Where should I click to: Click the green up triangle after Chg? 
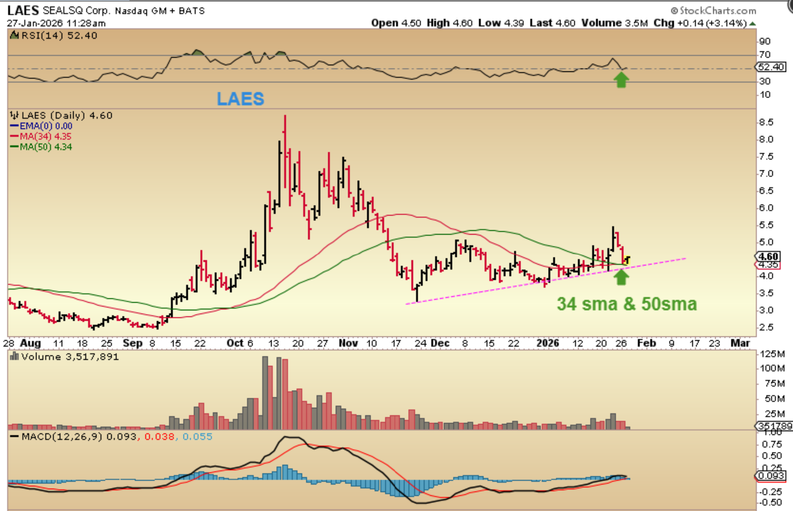point(752,24)
